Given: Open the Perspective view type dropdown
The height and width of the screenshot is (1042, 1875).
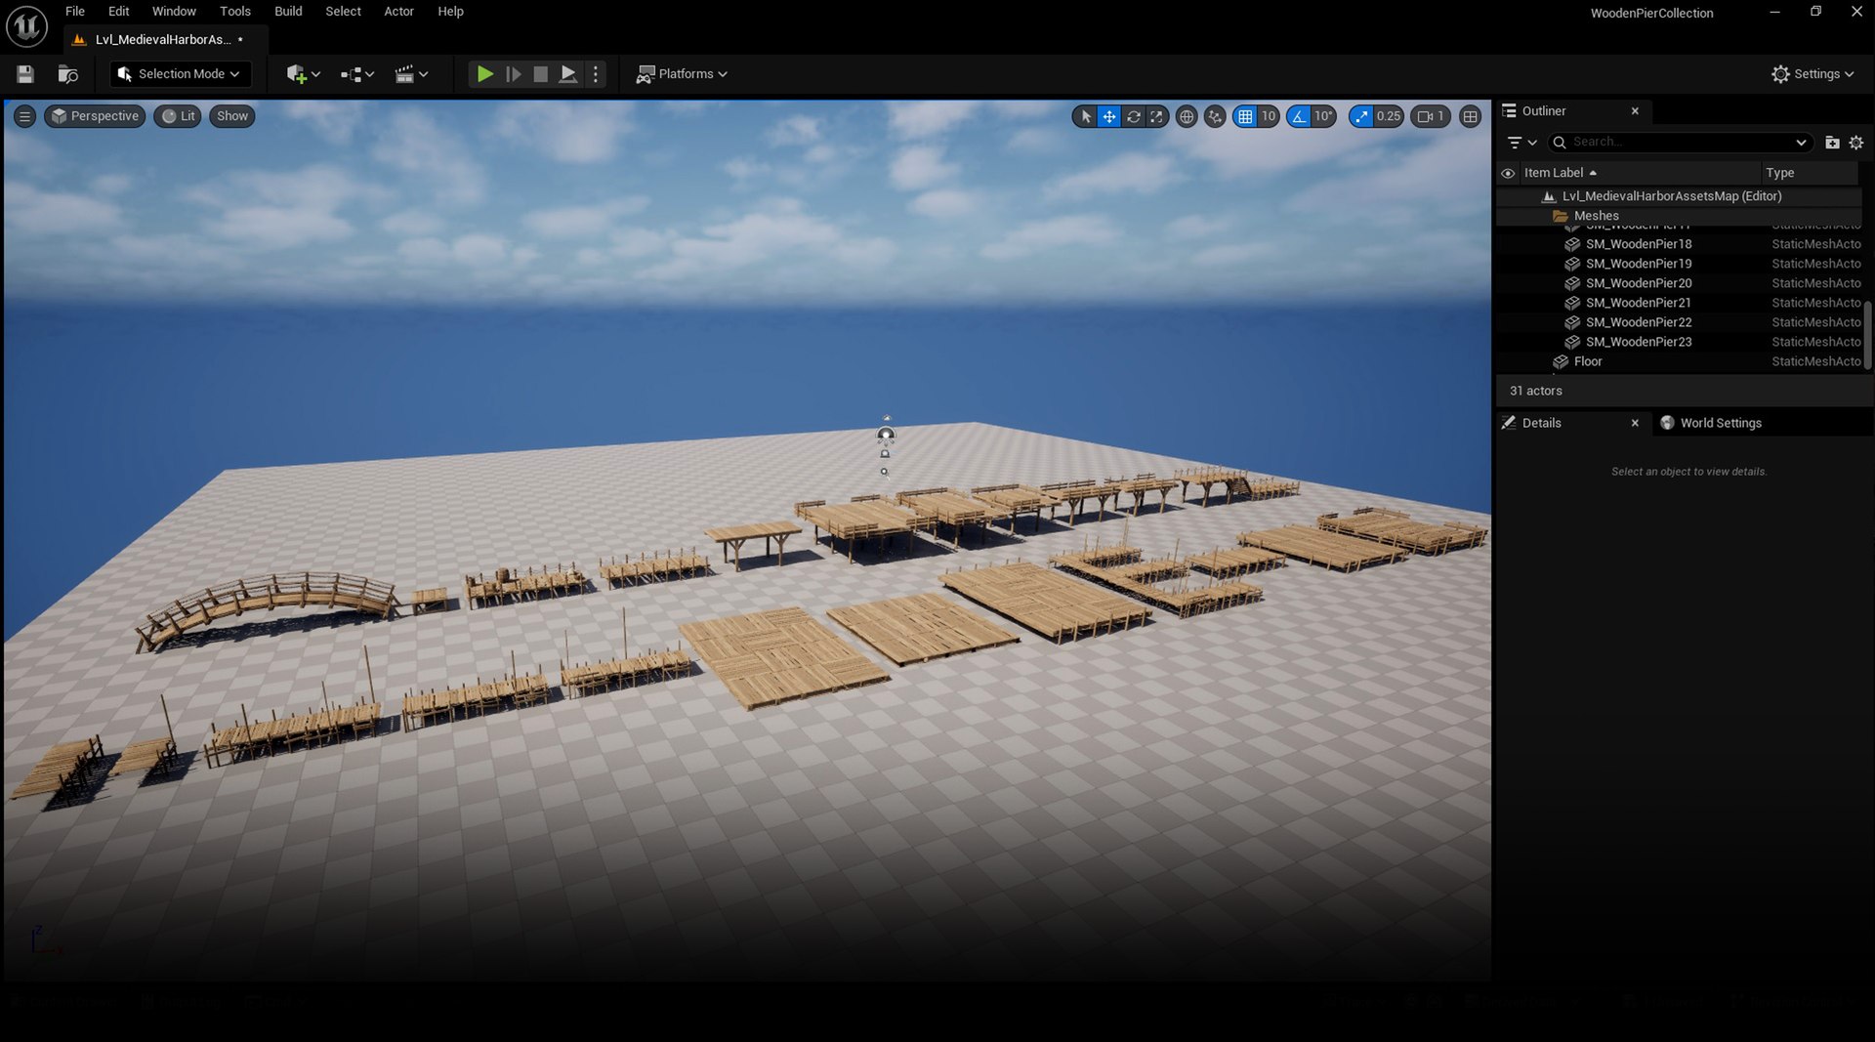Looking at the screenshot, I should tap(95, 116).
